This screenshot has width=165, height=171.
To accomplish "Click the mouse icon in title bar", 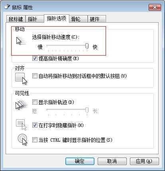I will tap(7, 7).
